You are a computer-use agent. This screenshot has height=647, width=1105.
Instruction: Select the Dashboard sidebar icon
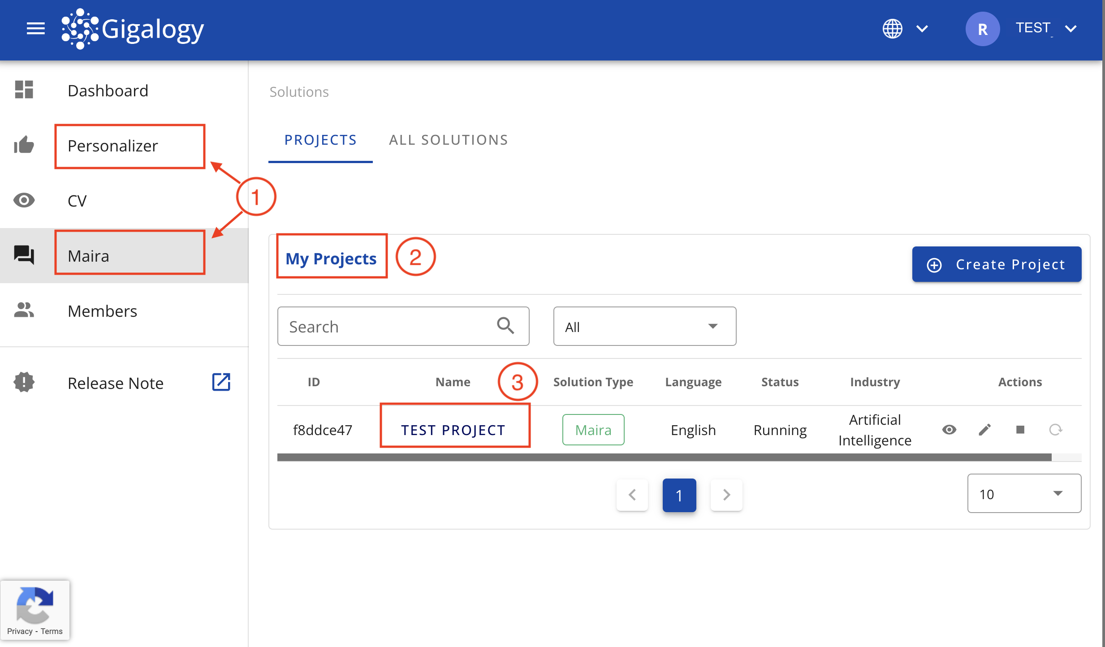(24, 90)
